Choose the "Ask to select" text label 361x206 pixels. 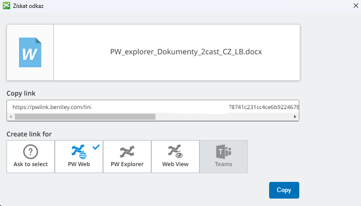tap(31, 164)
